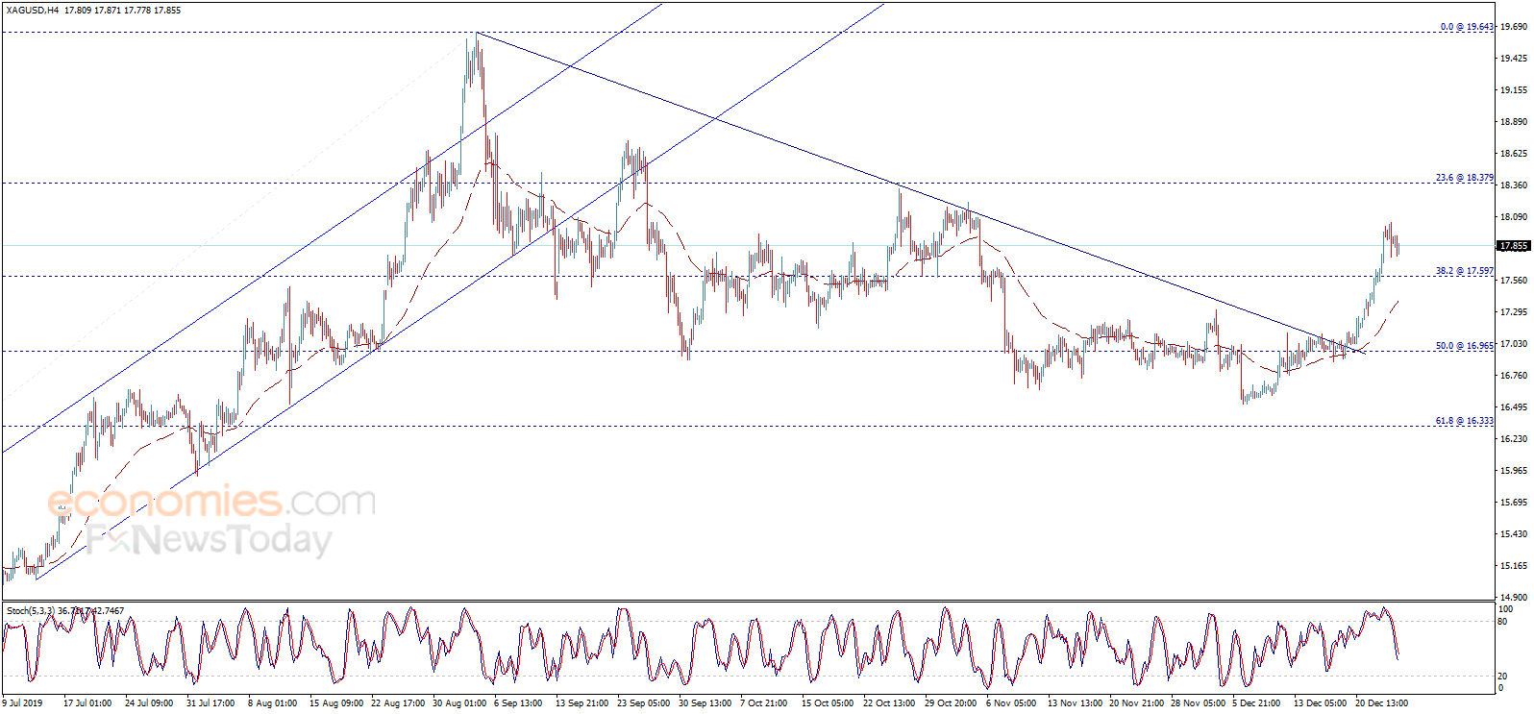Click the 18.890 price axis value
This screenshot has width=1534, height=714.
point(1514,122)
